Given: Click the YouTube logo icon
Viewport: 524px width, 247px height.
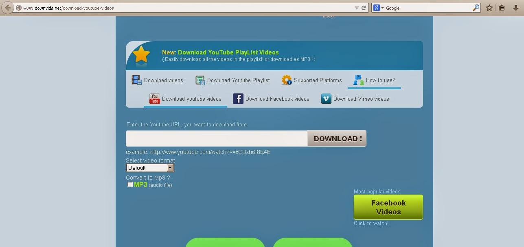Looking at the screenshot, I should point(155,99).
